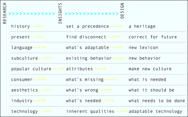Click the DESIGN vertical heading
This screenshot has width=188, height=117.
coord(122,11)
